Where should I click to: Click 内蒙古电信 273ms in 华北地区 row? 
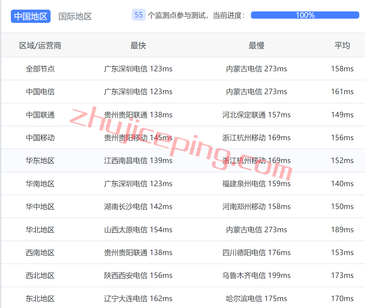[256, 229]
